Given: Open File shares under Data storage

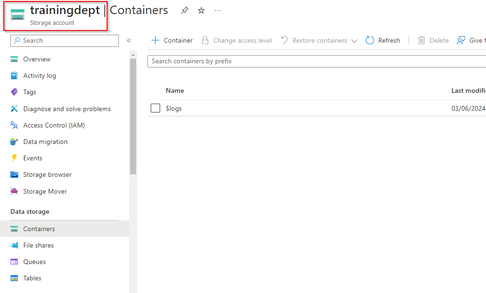Looking at the screenshot, I should (x=39, y=245).
